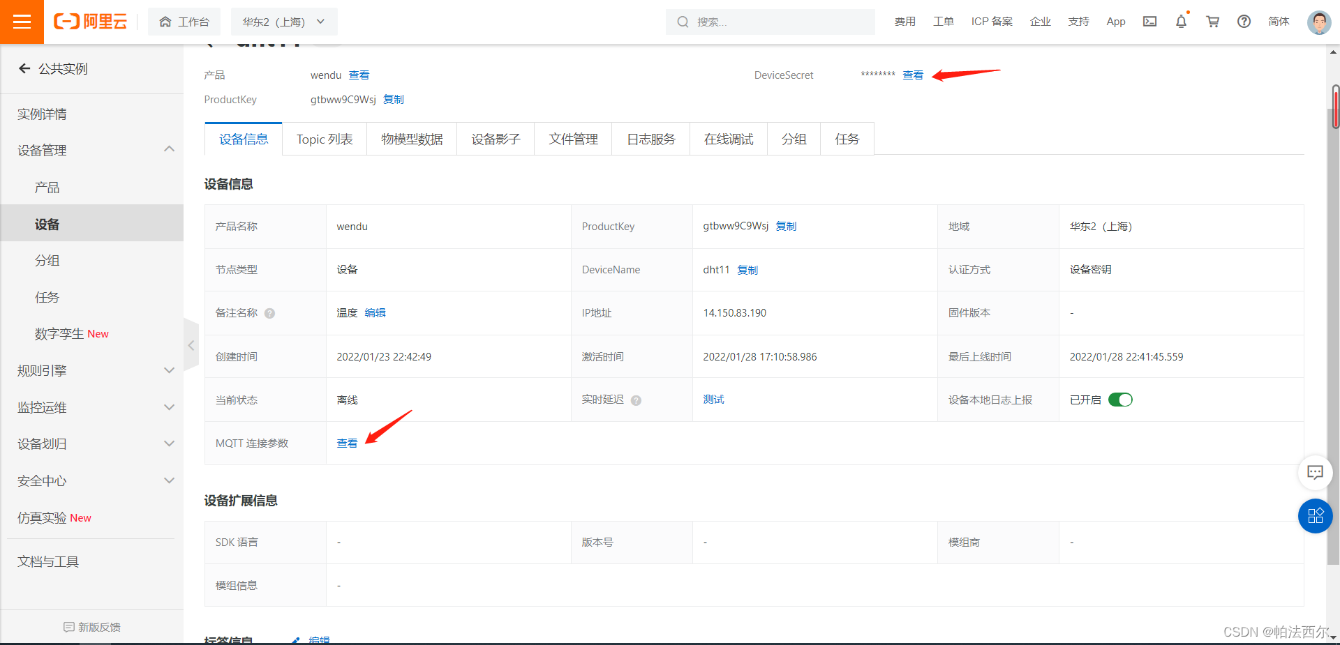Viewport: 1340px width, 645px height.
Task: Click the back arrow beside 公共实例
Action: pos(24,68)
